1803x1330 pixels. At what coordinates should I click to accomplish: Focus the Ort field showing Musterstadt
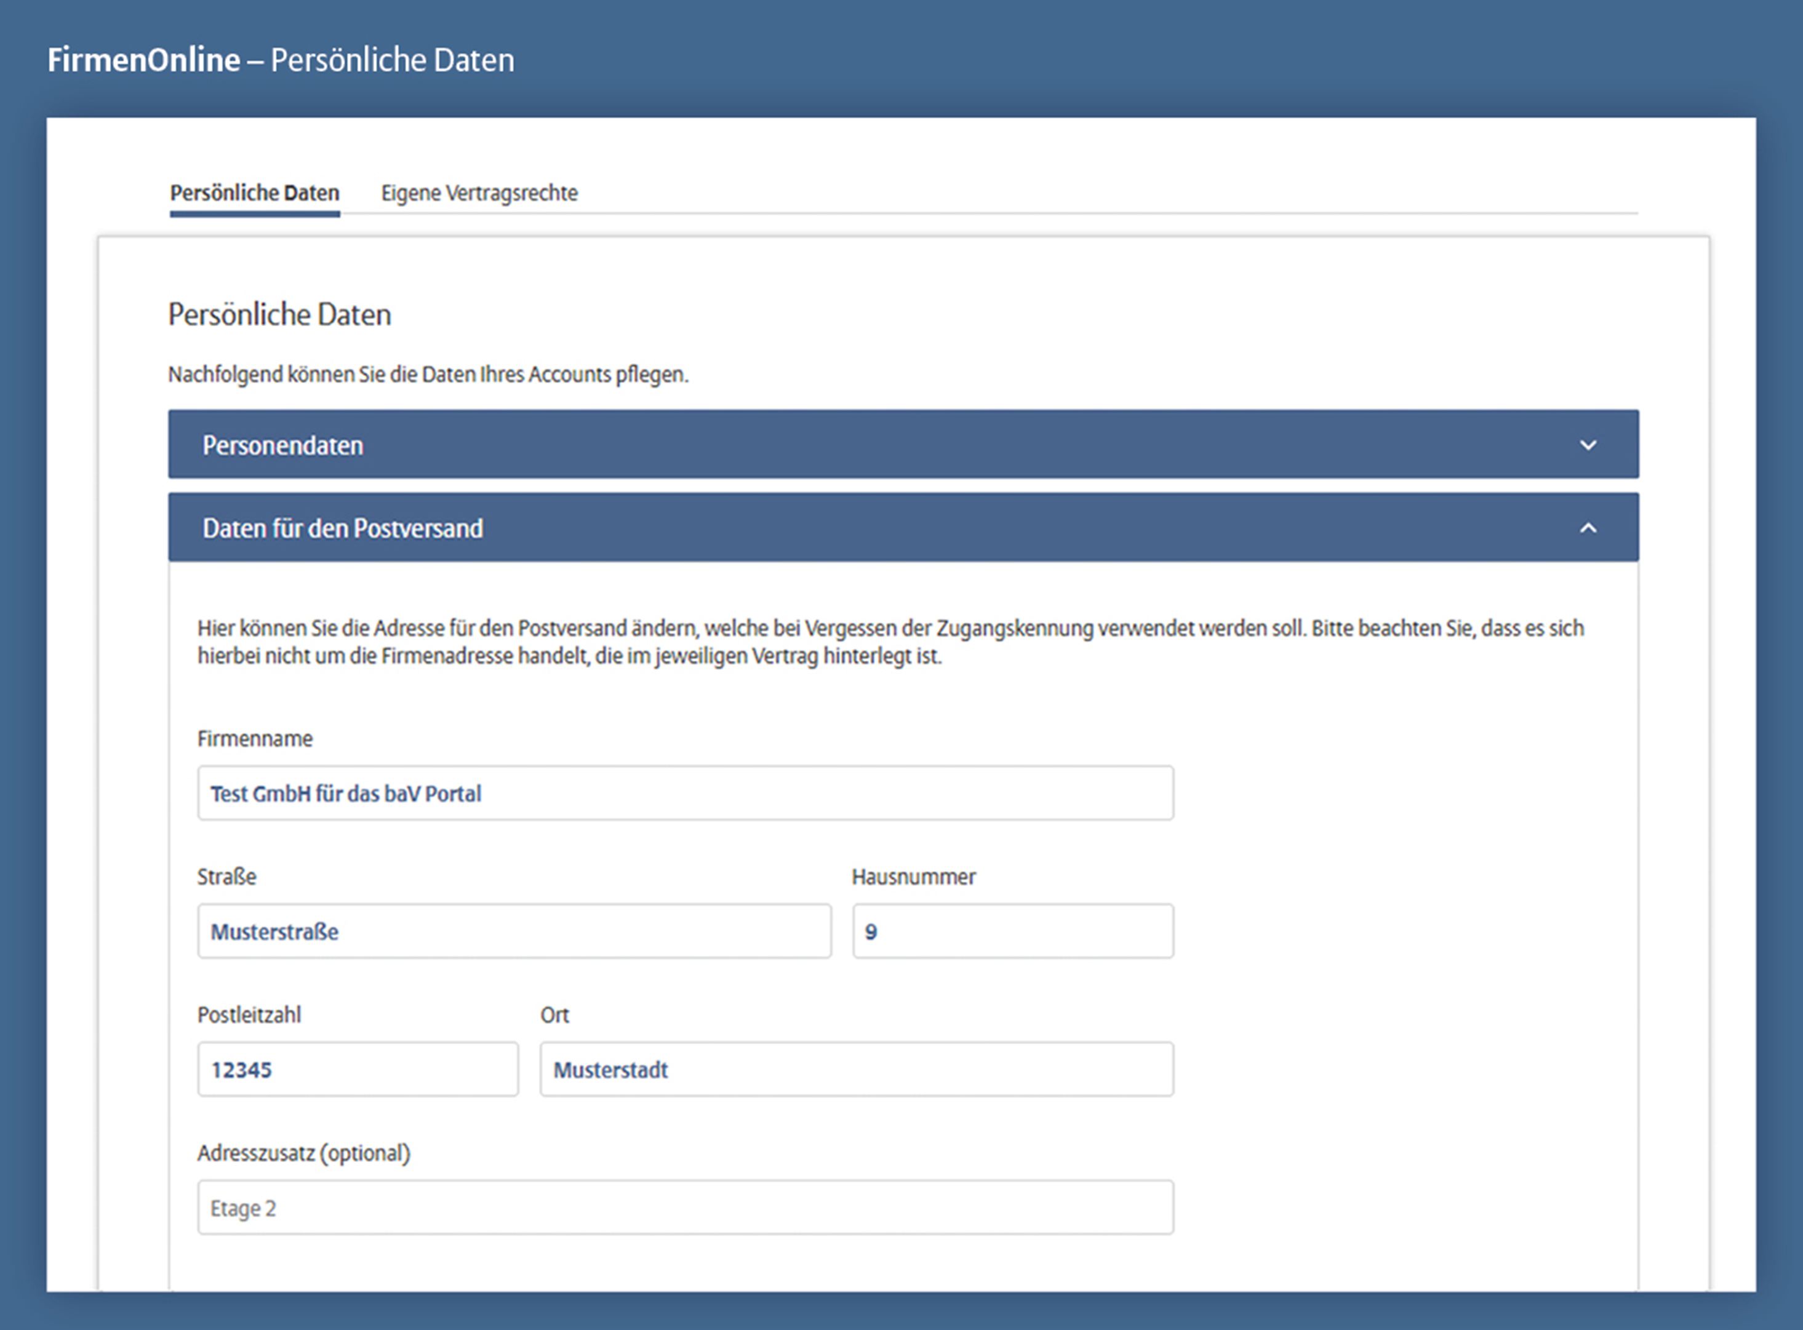tap(857, 1069)
